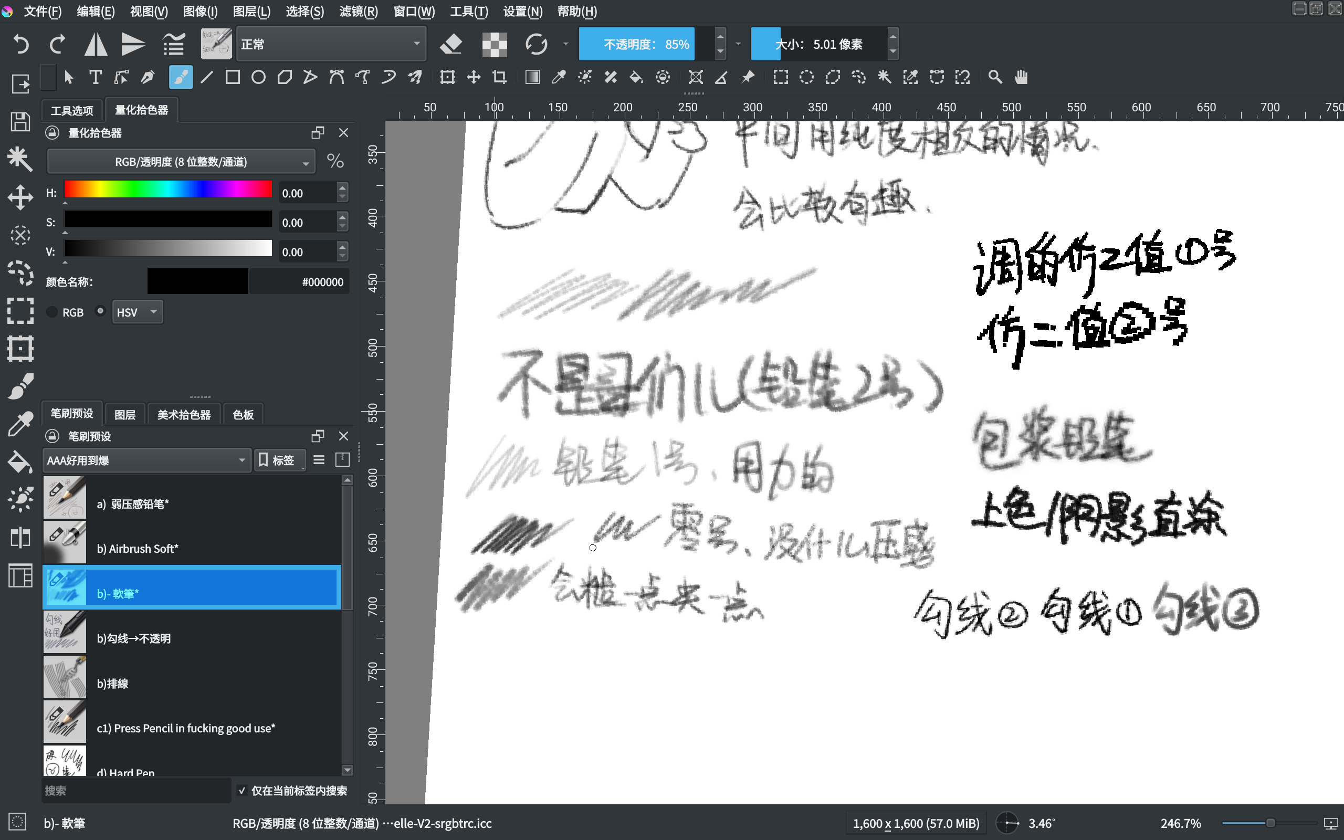The width and height of the screenshot is (1344, 840).
Task: Select the zoom magnifier tool
Action: pos(995,77)
